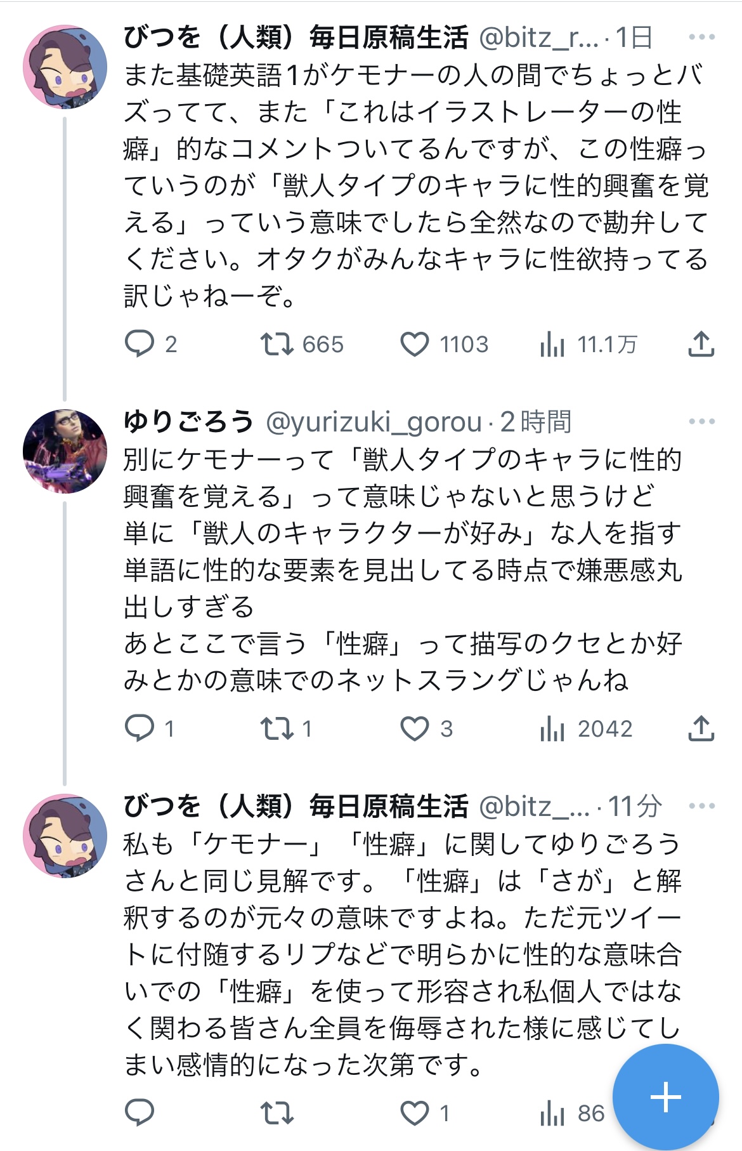The image size is (742, 1151).
Task: Like the tweet with 1103 likes
Action: pyautogui.click(x=415, y=344)
